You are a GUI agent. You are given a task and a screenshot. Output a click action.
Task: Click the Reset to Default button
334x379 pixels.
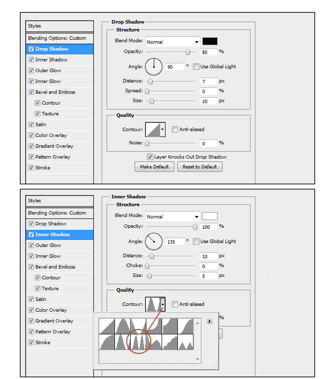click(199, 167)
